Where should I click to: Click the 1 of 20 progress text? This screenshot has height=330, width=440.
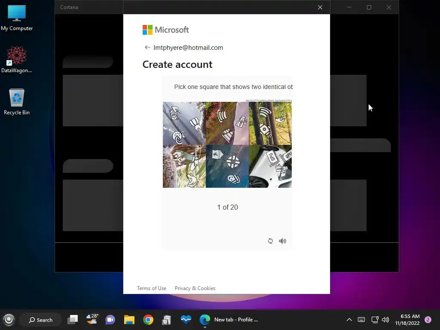(228, 208)
